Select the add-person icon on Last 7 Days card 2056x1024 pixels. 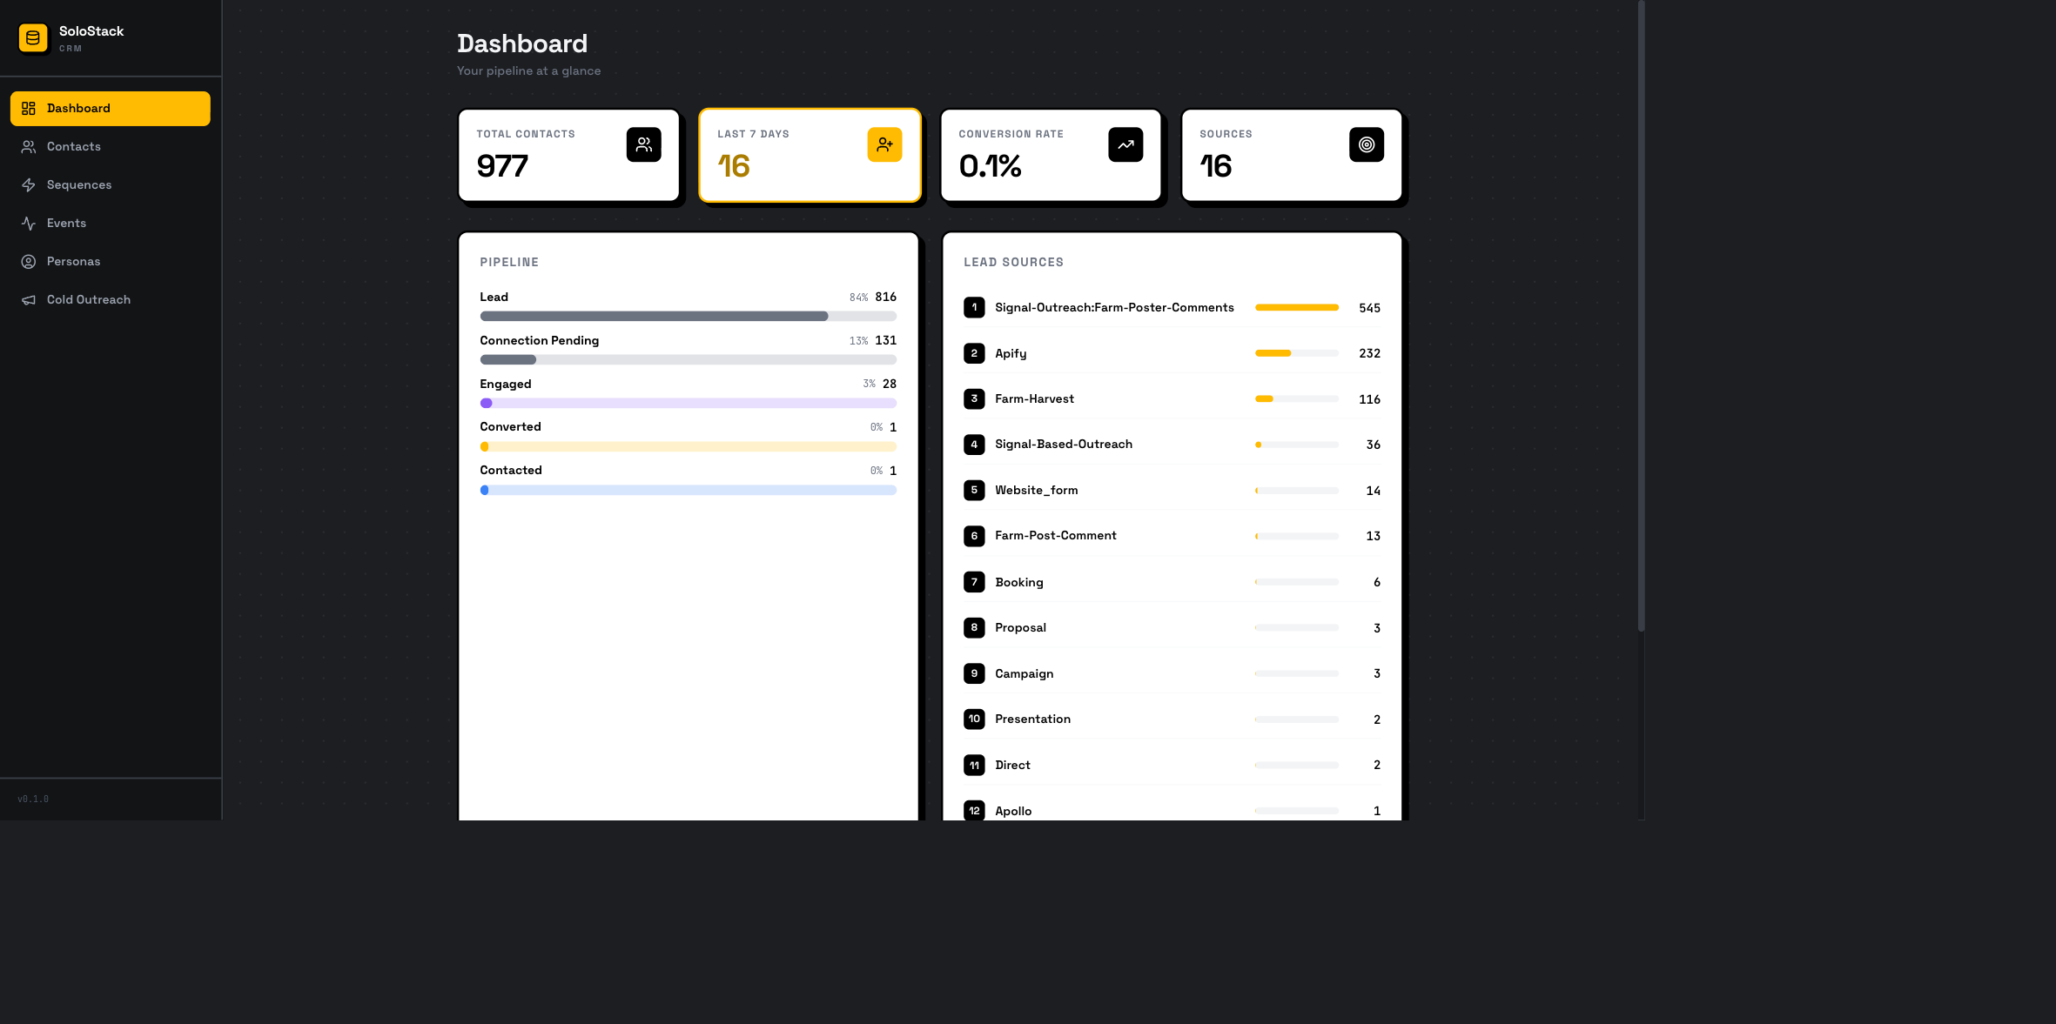click(x=884, y=144)
